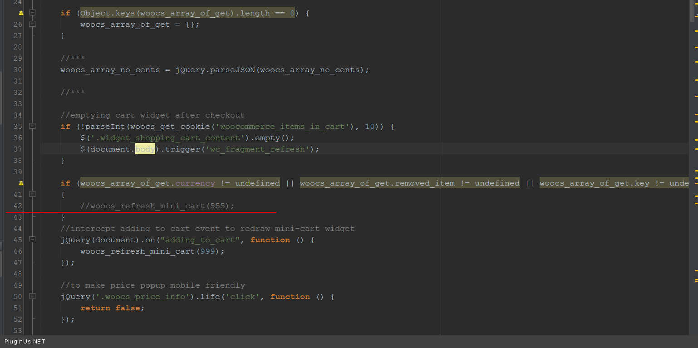Viewport: 698px width, 348px height.
Task: Click the 'woocs_array_of_get = {};' assignment
Action: tap(140, 25)
